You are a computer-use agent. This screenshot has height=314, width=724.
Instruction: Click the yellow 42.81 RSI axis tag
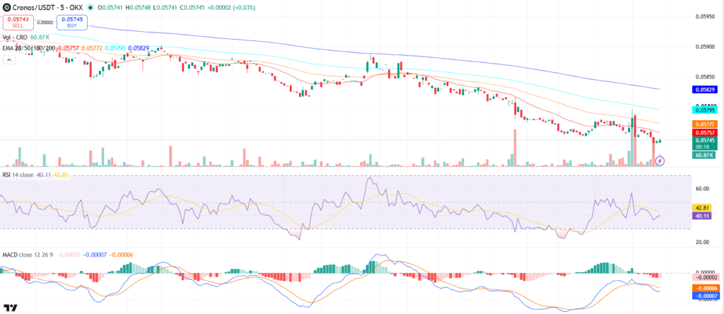[703, 207]
